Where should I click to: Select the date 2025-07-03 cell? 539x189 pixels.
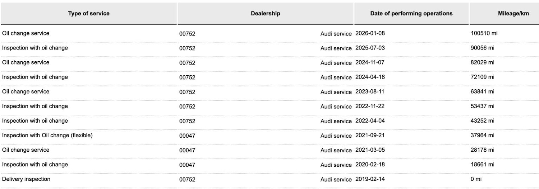pos(370,48)
